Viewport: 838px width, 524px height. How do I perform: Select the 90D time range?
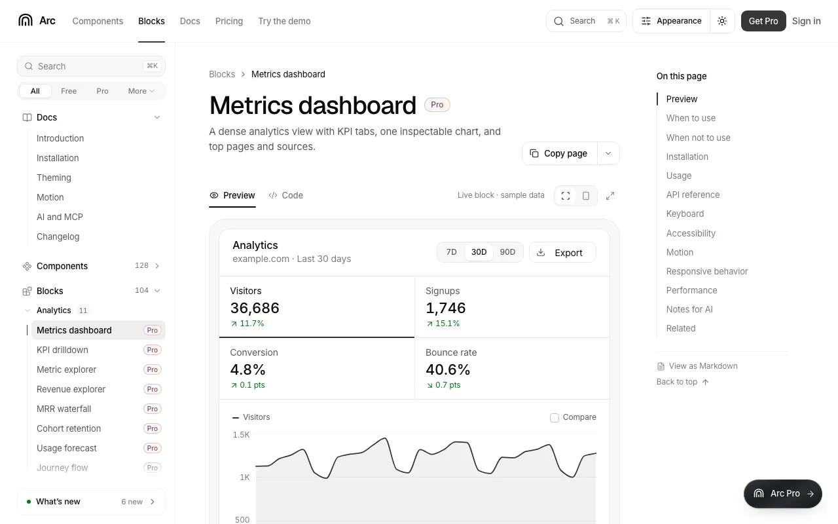point(507,252)
